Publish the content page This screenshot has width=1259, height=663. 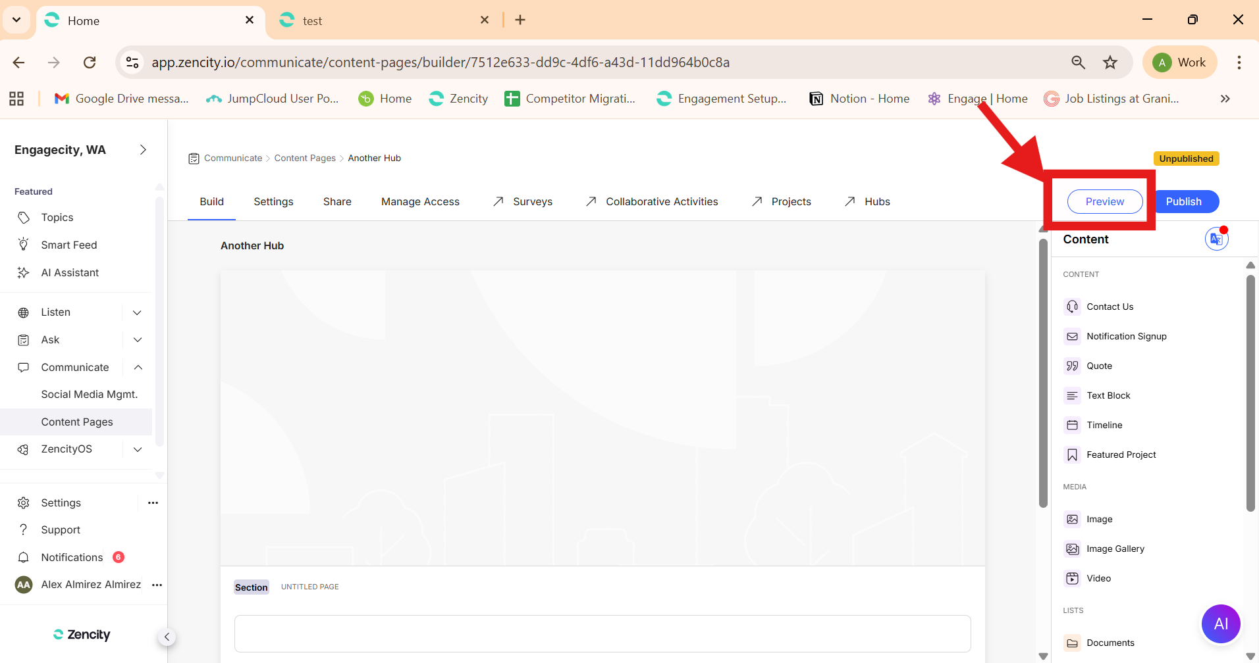(x=1183, y=201)
